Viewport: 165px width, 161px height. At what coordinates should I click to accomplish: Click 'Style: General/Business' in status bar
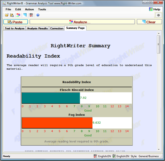pyautogui.click(x=145, y=156)
